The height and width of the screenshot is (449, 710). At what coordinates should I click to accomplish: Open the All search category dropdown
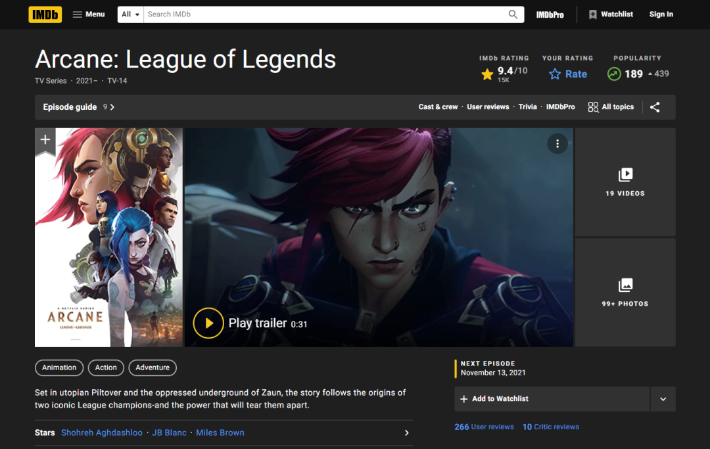pyautogui.click(x=130, y=14)
